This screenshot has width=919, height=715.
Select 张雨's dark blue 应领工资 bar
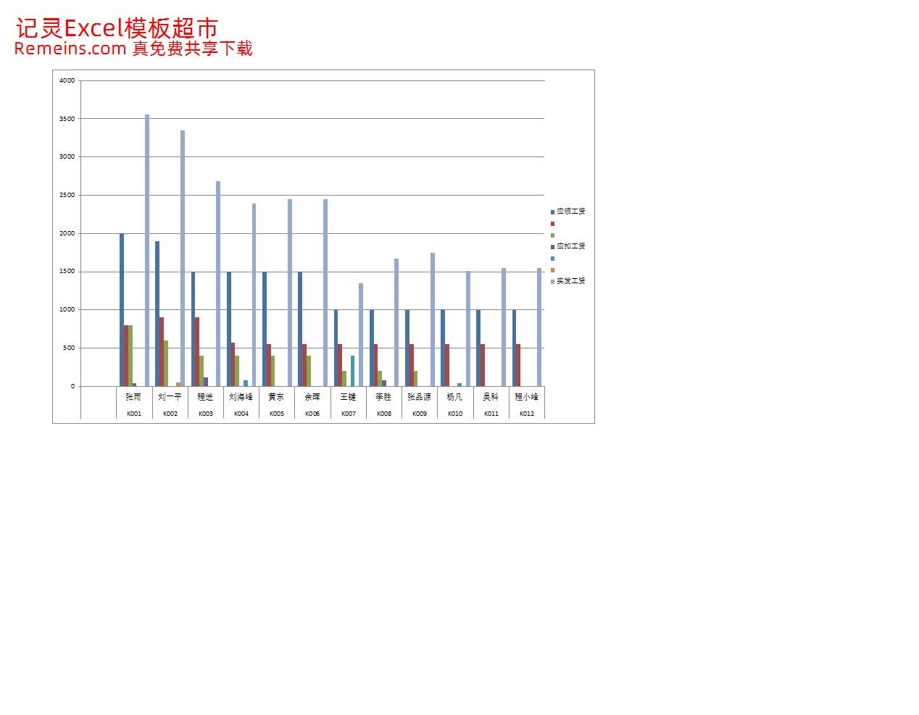pyautogui.click(x=122, y=310)
